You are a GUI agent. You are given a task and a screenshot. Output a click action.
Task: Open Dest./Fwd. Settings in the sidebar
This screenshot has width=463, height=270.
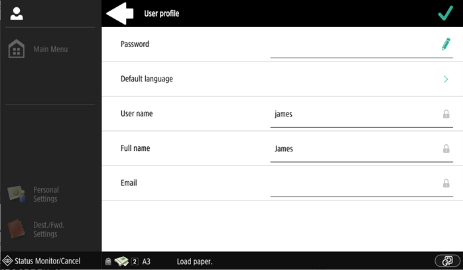click(x=38, y=229)
